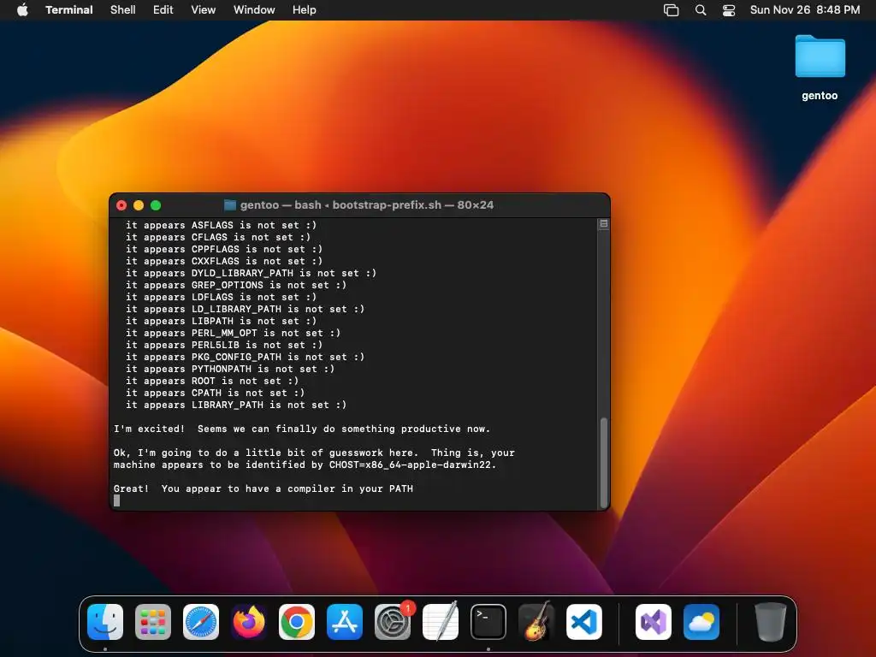The image size is (876, 657).
Task: Click the folder proxy icon in Terminal title
Action: 229,205
